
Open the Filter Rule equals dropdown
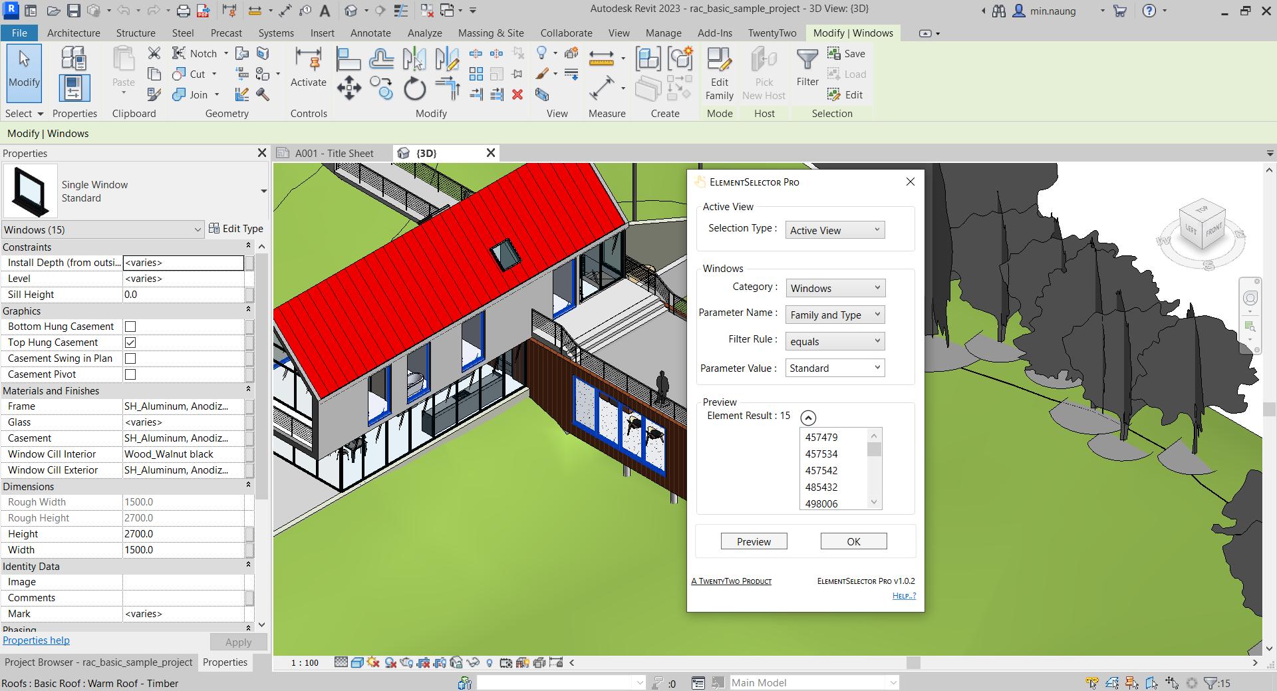tap(835, 342)
